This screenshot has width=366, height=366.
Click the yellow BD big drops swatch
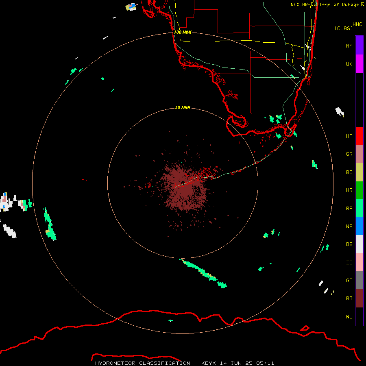coord(359,172)
